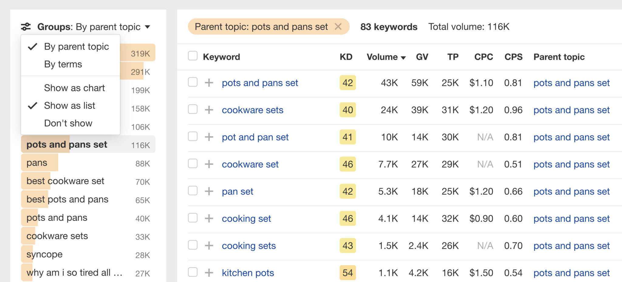The width and height of the screenshot is (622, 282).
Task: Click the plus icon beside 'kitchen pots'
Action: click(209, 273)
